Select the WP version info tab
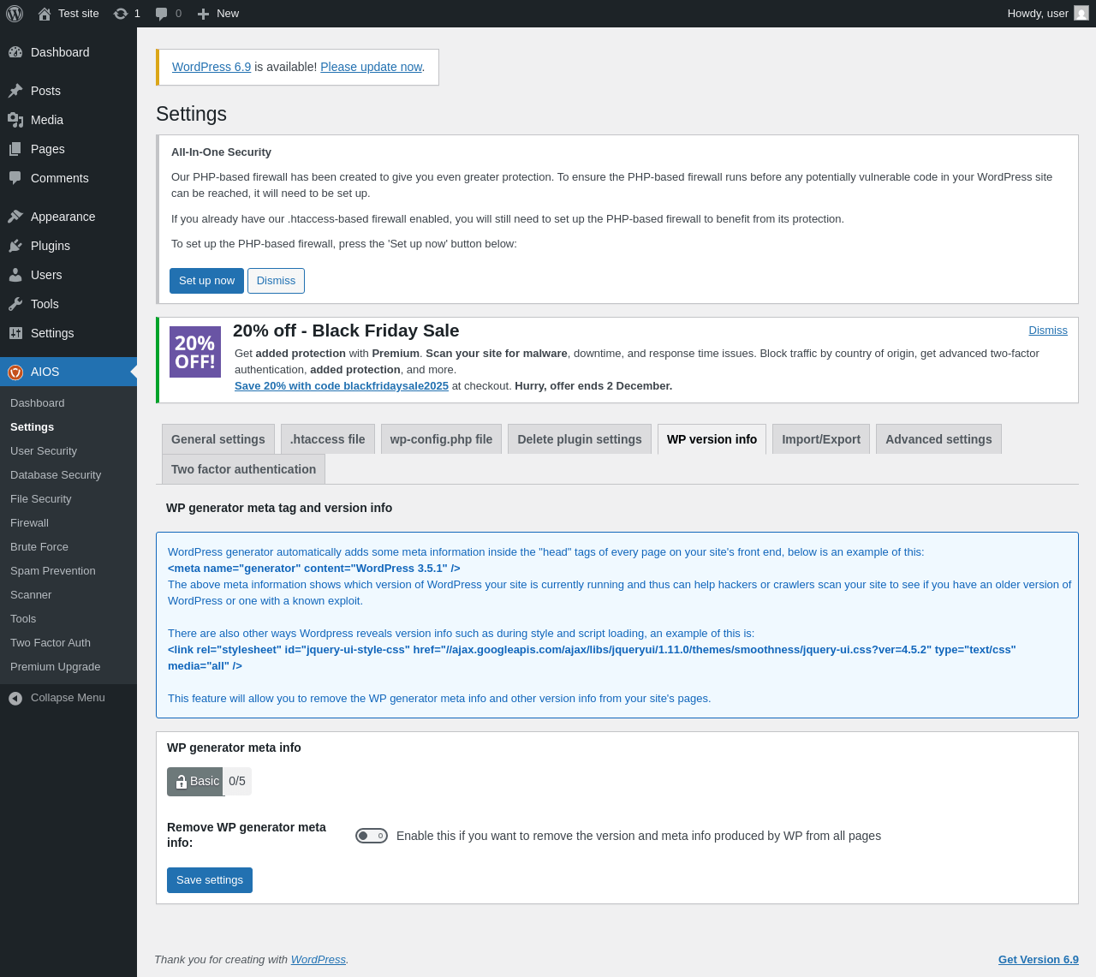The height and width of the screenshot is (977, 1096). (x=712, y=439)
